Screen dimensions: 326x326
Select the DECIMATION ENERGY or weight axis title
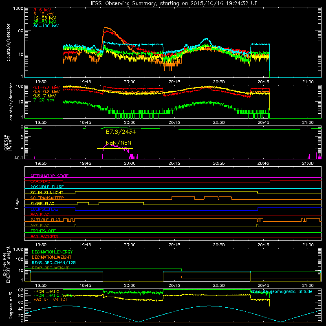click(6, 264)
